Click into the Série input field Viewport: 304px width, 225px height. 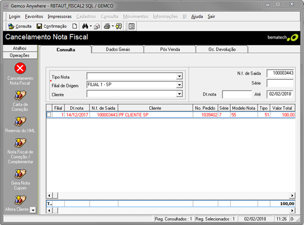click(x=280, y=84)
